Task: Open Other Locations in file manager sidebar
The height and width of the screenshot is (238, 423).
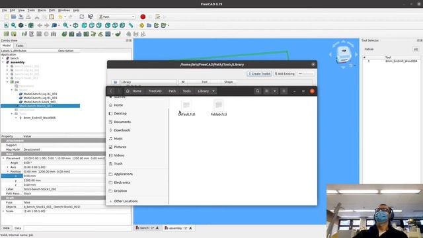Action: coord(126,201)
